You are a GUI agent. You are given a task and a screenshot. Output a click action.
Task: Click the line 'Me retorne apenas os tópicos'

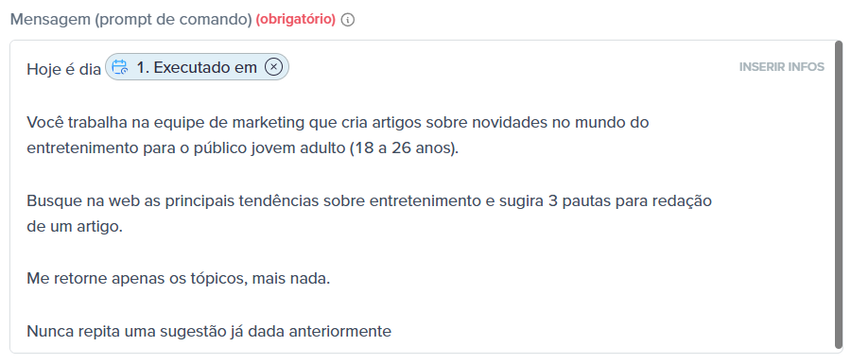(178, 279)
